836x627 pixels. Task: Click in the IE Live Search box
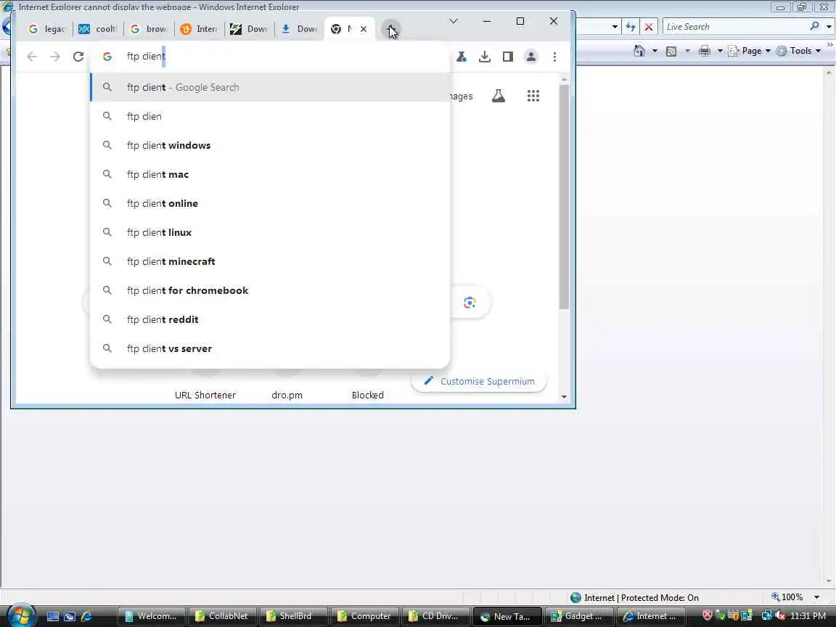click(x=736, y=27)
